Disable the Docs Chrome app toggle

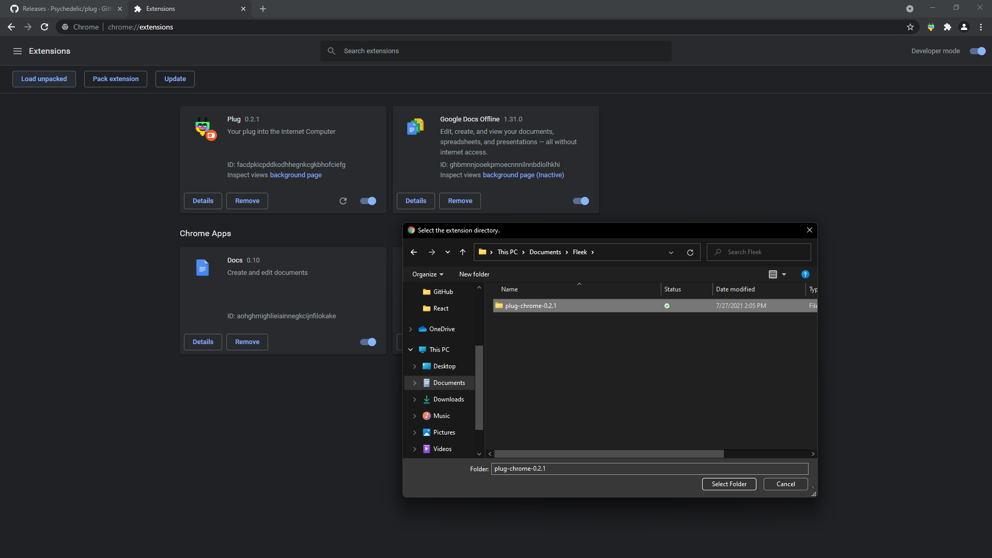coord(368,342)
